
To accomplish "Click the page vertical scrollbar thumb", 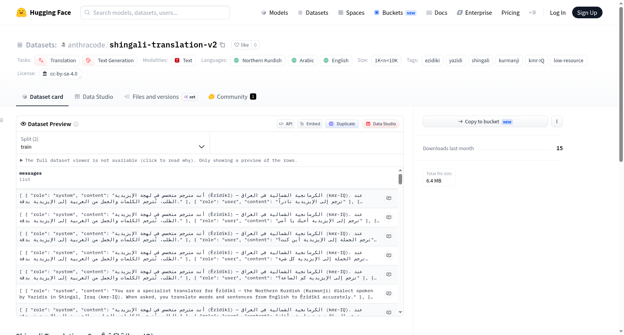I will (621, 84).
